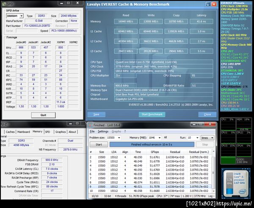254x208 pixels.
Task: Click the Save button in EVEREST benchmark
Action: pos(96,114)
